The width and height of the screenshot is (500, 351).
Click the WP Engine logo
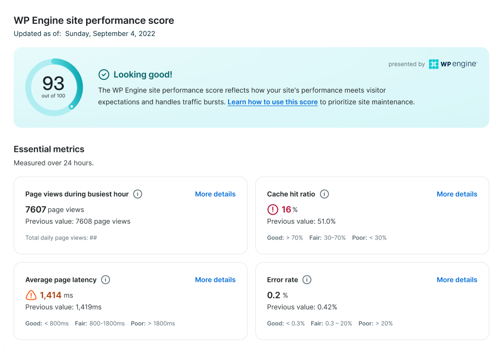[x=453, y=64]
